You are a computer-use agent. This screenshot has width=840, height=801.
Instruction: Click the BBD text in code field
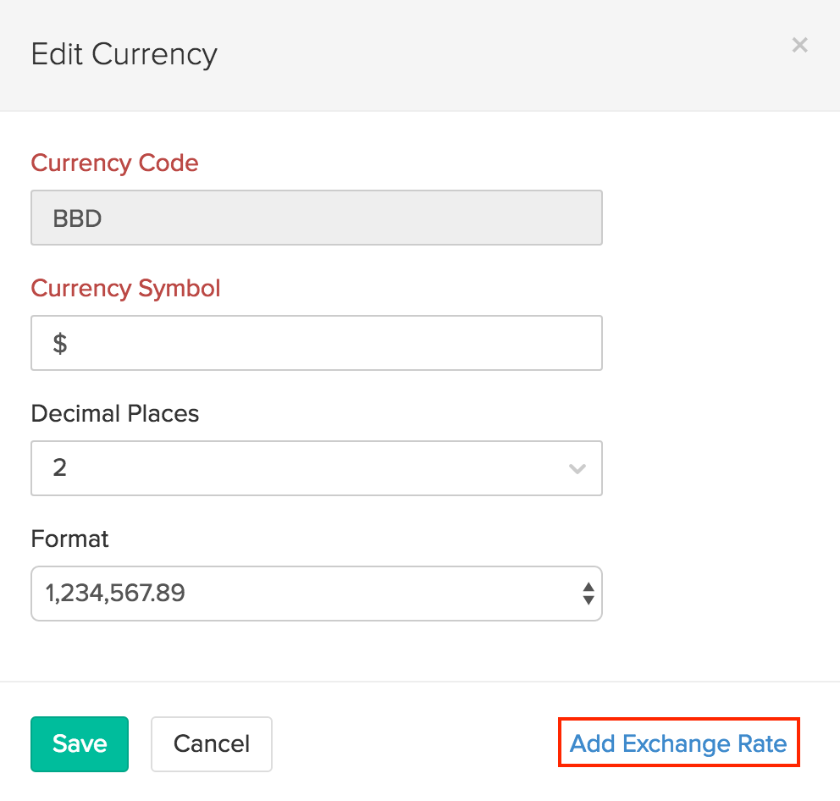click(77, 218)
